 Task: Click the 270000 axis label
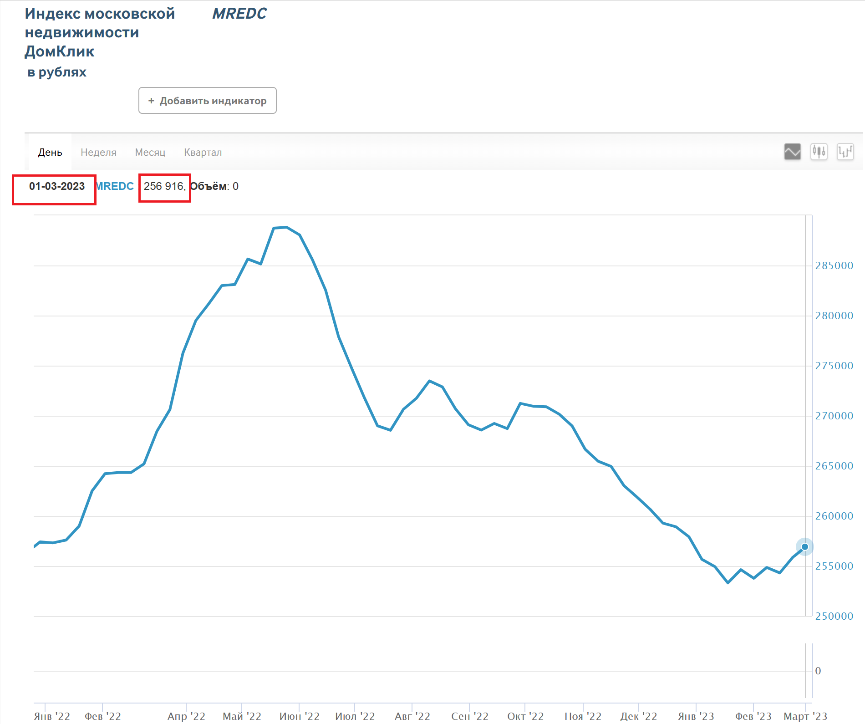[x=834, y=416]
